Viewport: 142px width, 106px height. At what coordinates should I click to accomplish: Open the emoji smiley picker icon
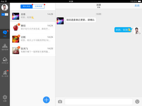coord(137,102)
